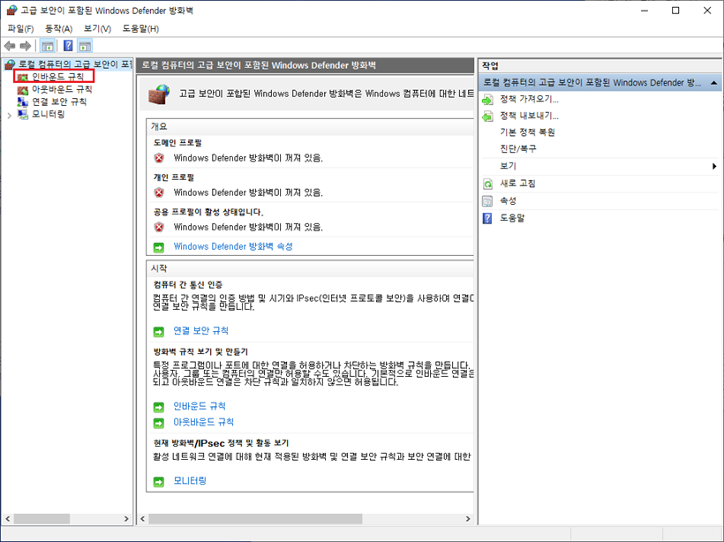724x542 pixels.
Task: Click 컴퓨터 간 통신 인증 heading
Action: (188, 285)
